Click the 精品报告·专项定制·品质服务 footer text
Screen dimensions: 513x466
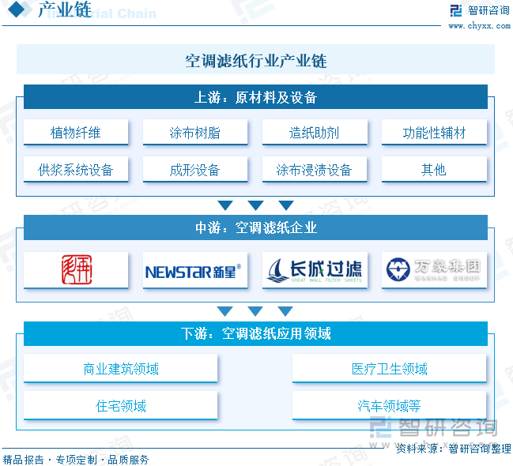[x=76, y=460]
